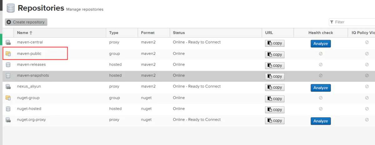Copy URL of maven-snapshots repository
Viewport: 375px width, 145px height.
275,76
